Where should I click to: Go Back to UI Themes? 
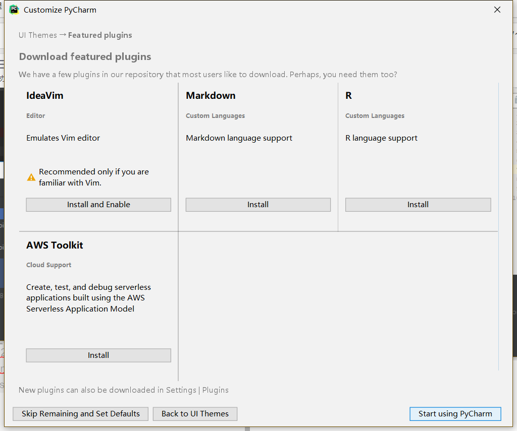pyautogui.click(x=195, y=413)
